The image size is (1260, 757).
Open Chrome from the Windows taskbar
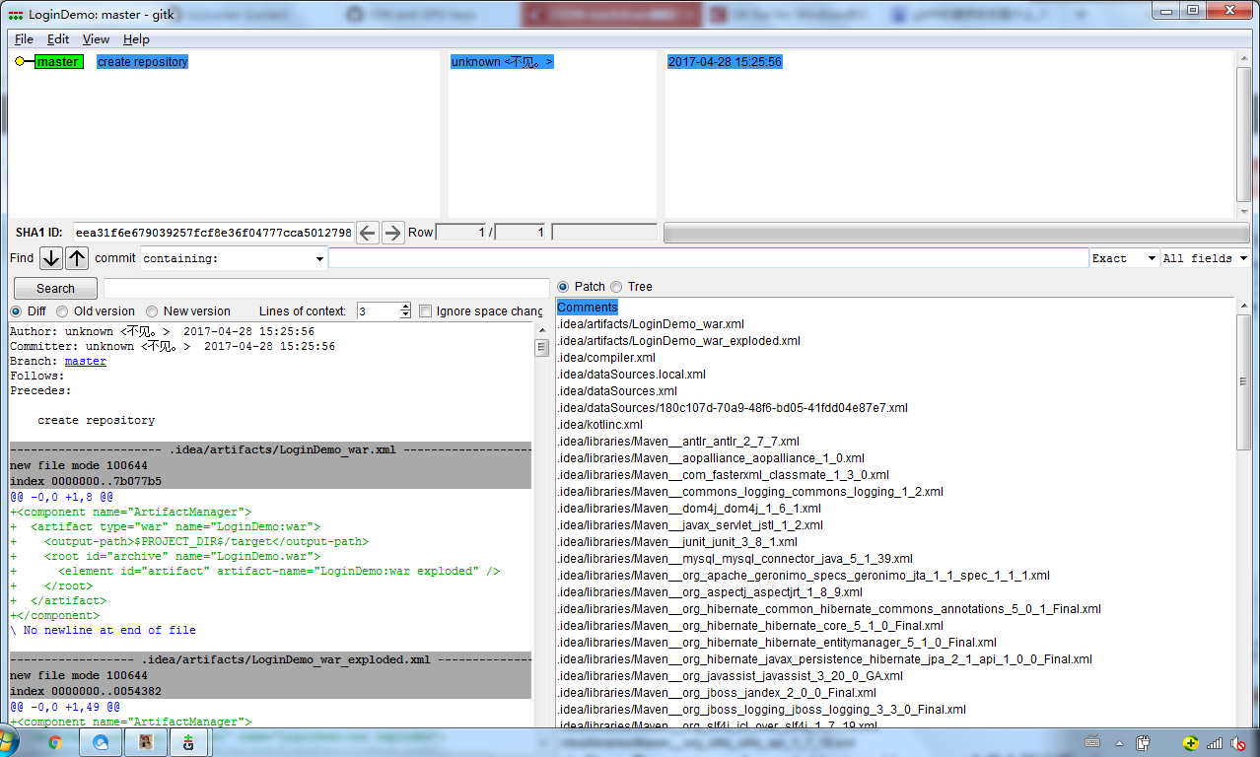(55, 743)
